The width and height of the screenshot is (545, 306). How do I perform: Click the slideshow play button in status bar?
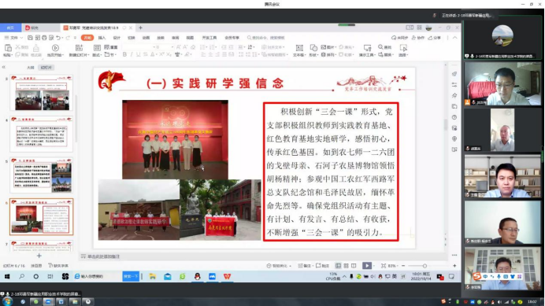pos(367,266)
